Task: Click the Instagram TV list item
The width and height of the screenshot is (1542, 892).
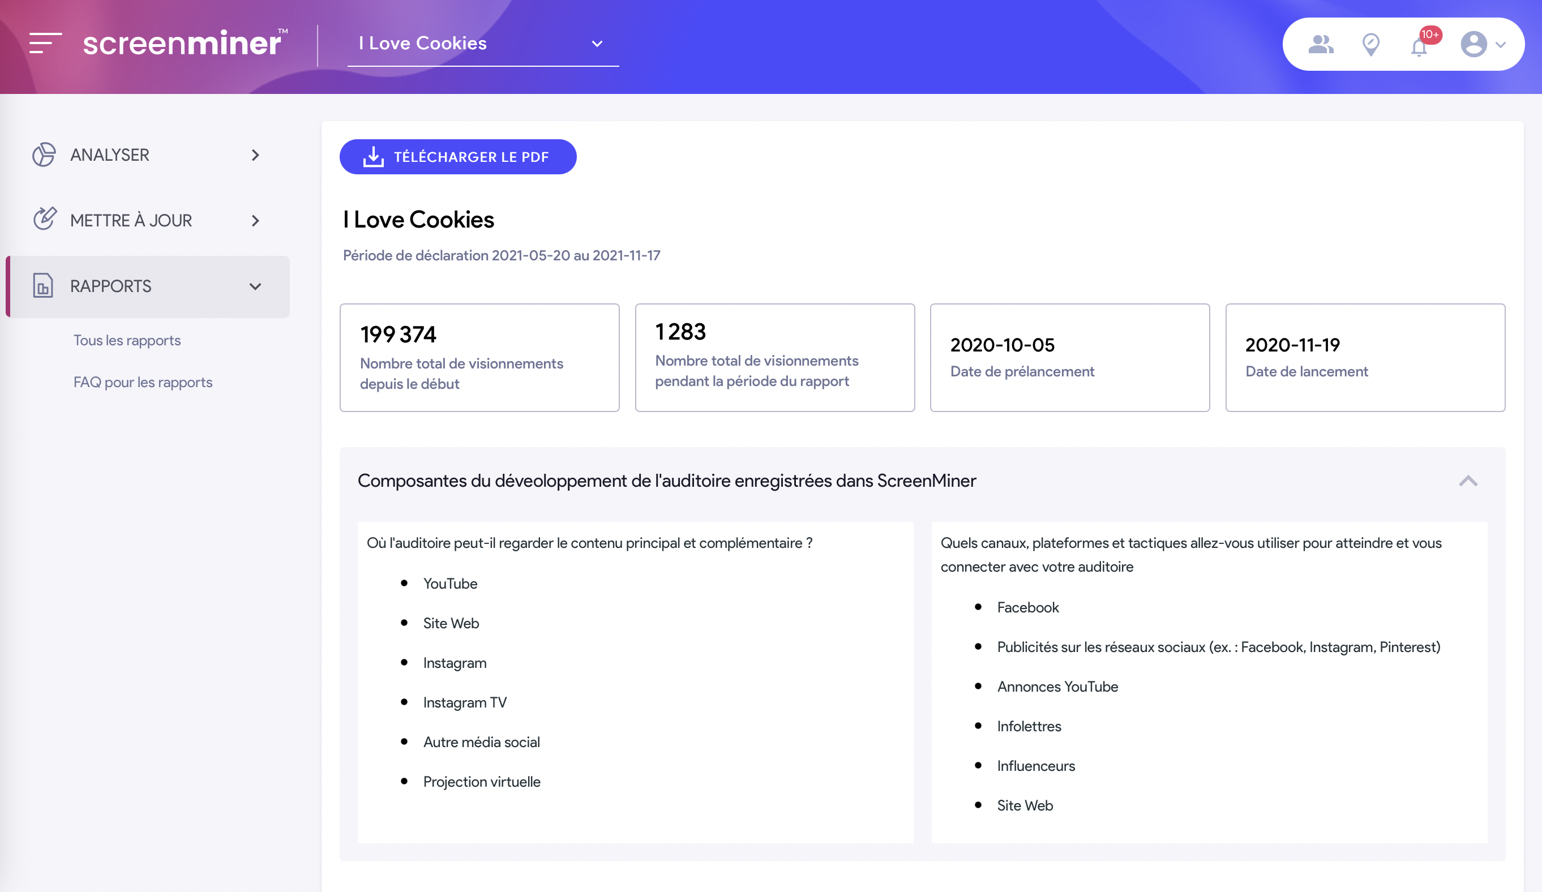Action: 465,702
